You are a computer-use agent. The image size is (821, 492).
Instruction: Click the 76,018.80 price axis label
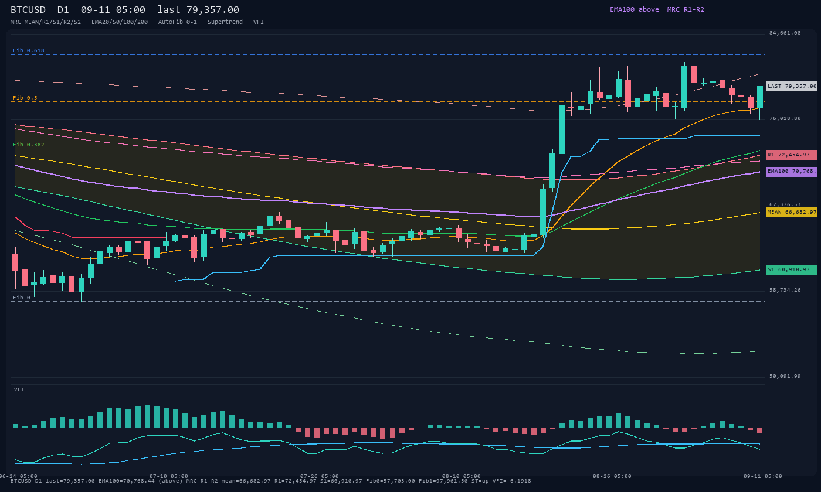(785, 118)
